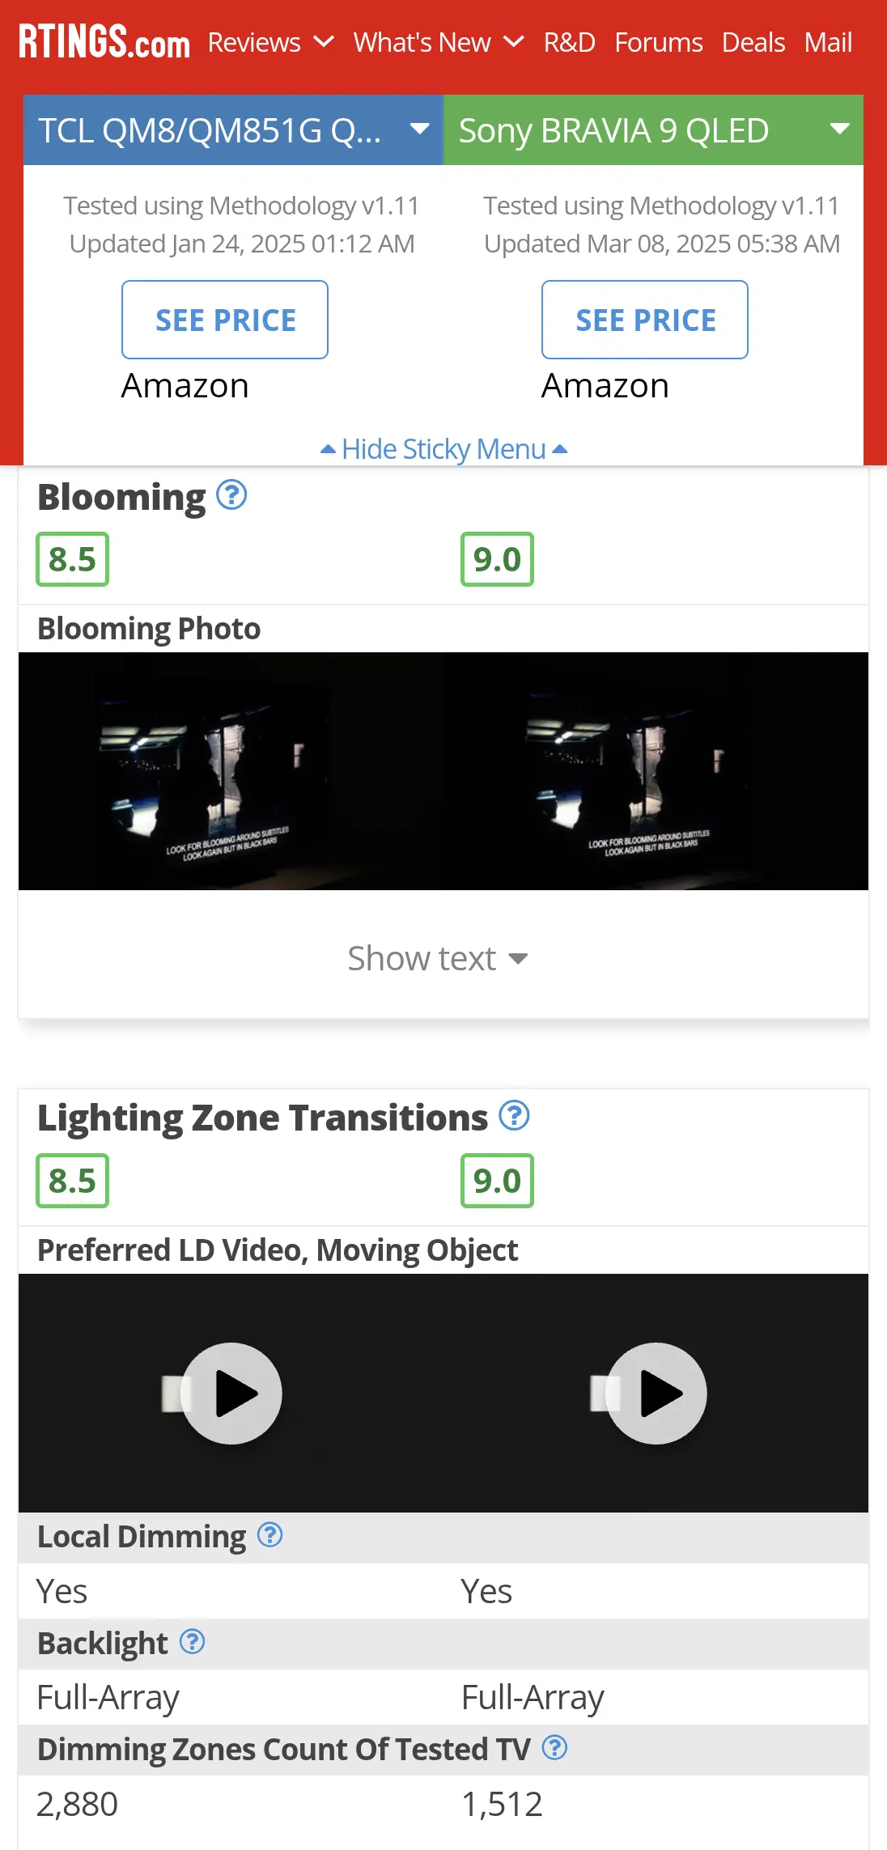The width and height of the screenshot is (887, 1850).
Task: Go to the RTINGS.com home logo
Action: click(x=104, y=42)
